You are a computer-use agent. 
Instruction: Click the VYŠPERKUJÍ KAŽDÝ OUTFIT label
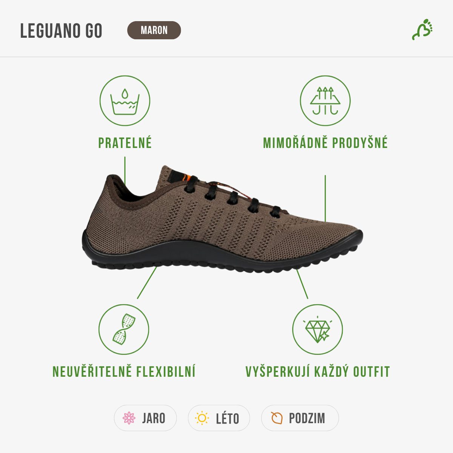(317, 371)
